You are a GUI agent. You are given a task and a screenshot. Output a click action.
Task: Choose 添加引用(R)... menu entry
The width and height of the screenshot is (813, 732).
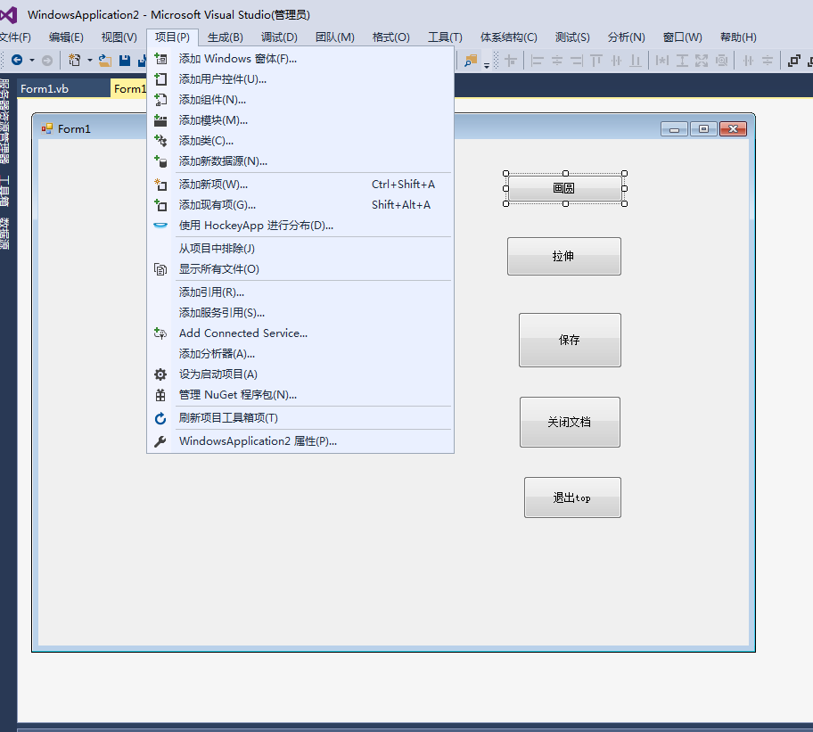coord(300,292)
